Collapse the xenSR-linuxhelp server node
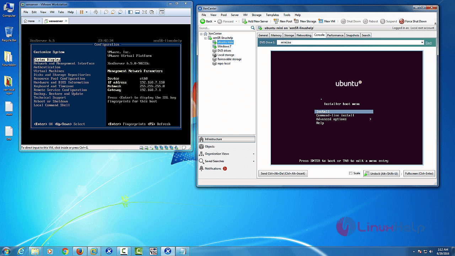 [205, 38]
